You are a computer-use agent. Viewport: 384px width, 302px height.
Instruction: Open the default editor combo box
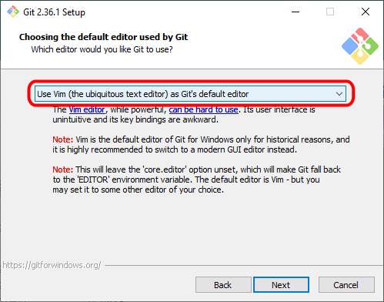pyautogui.click(x=190, y=94)
